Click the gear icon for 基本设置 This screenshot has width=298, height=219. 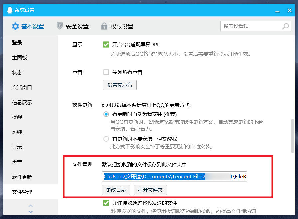click(15, 26)
